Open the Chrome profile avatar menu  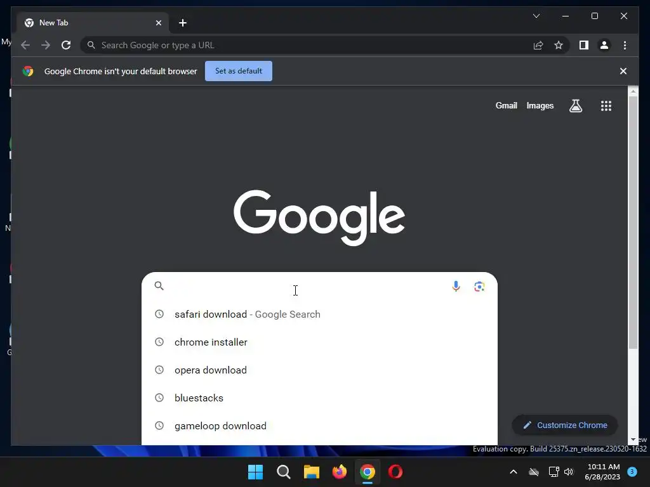point(604,45)
